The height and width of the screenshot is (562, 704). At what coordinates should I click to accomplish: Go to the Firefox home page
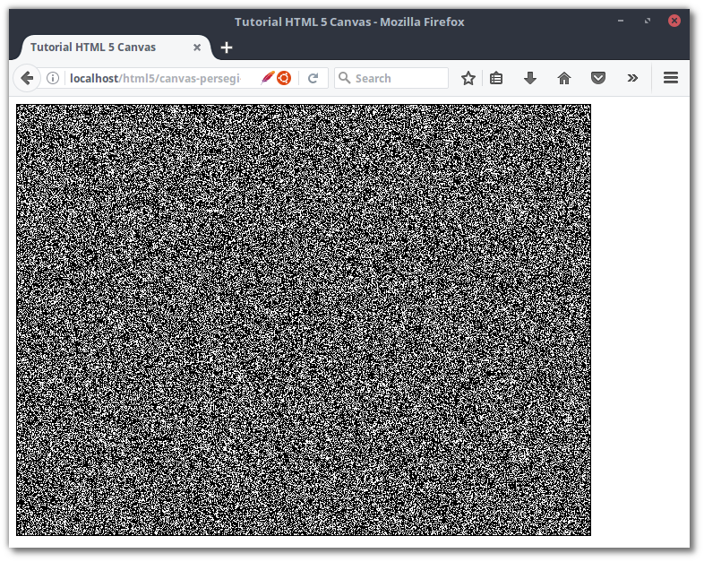tap(564, 79)
